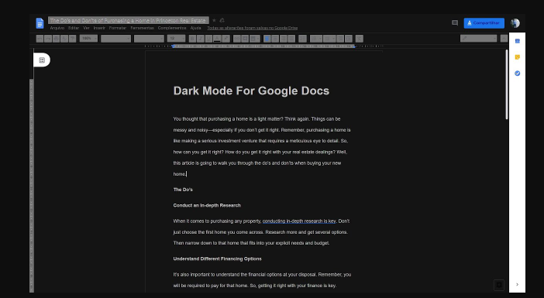
Task: Open the zoom level dropdown
Action: tap(88, 39)
